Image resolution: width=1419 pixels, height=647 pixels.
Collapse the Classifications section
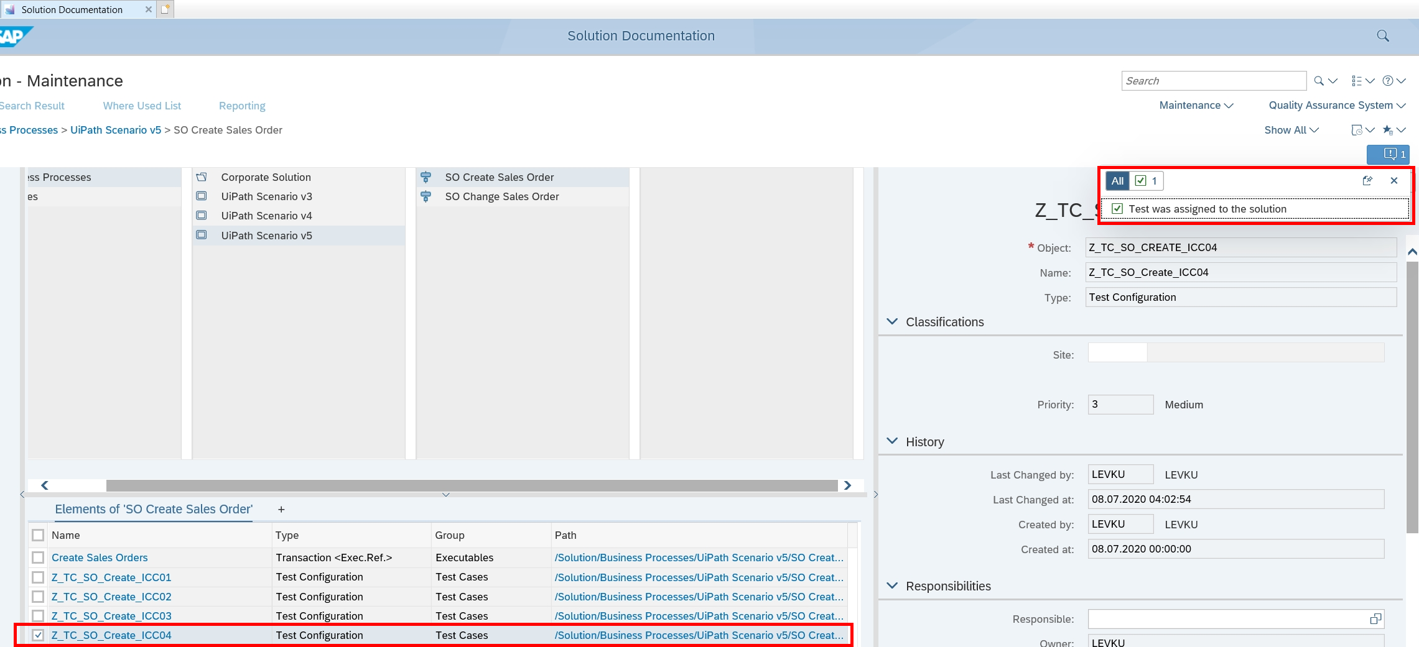pyautogui.click(x=892, y=322)
